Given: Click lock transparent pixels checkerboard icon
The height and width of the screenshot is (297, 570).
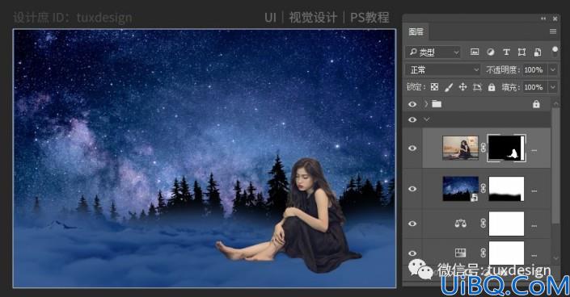Looking at the screenshot, I should pos(434,87).
